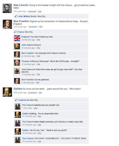
Task: Click Thomas Jefferson's comment avatar
Action: (17, 63)
